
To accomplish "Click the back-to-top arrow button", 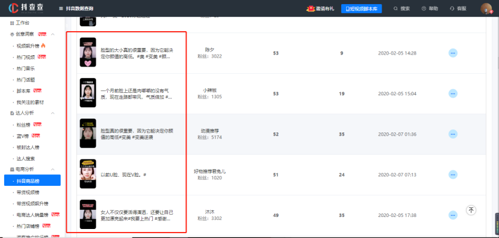I will tap(471, 210).
